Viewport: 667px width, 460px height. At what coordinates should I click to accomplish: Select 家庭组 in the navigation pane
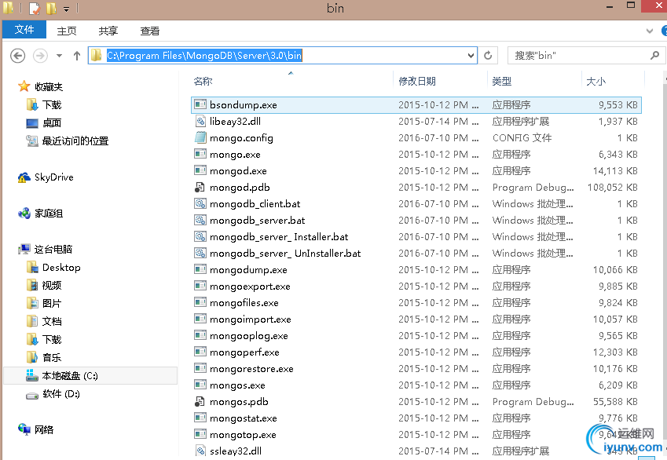(x=40, y=213)
